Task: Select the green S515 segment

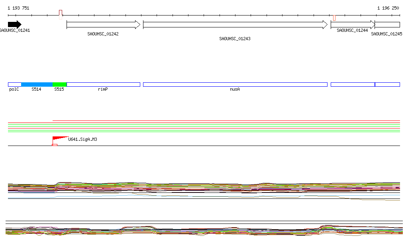Action: tap(59, 84)
